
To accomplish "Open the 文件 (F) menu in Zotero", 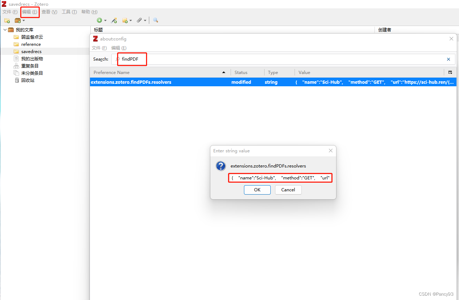I will tap(10, 12).
